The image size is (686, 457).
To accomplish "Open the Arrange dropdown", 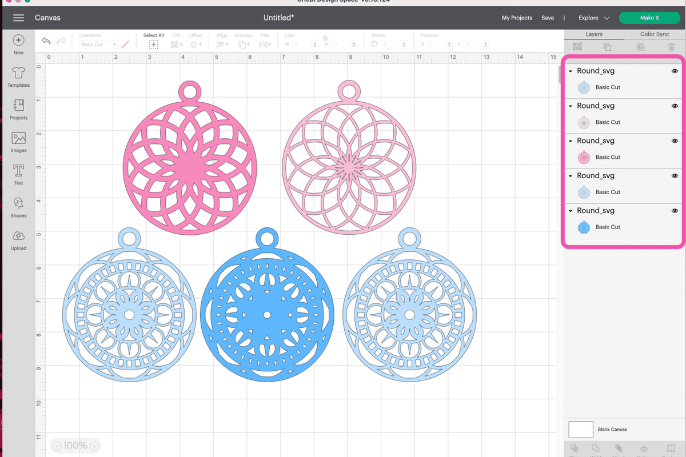I will [x=244, y=44].
